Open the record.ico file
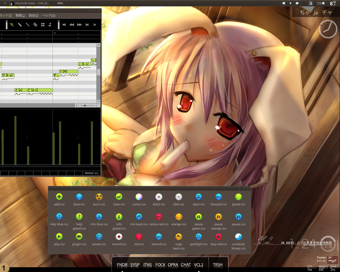 pyautogui.click(x=119, y=240)
